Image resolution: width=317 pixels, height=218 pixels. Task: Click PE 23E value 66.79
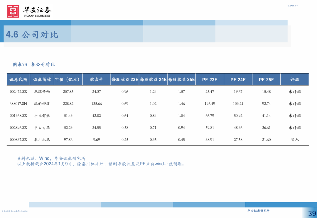tap(210, 116)
